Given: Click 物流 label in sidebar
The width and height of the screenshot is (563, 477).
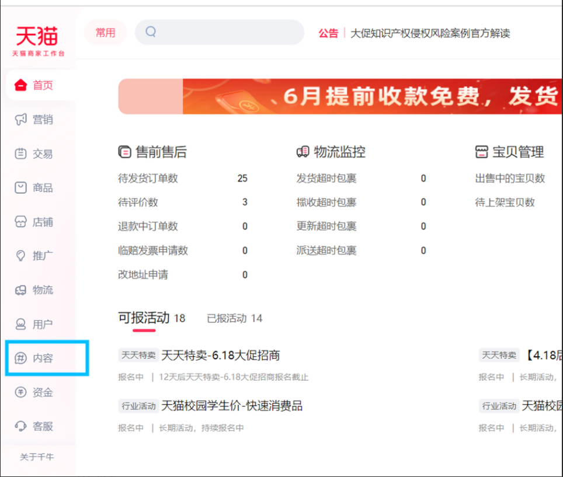Looking at the screenshot, I should pyautogui.click(x=43, y=290).
